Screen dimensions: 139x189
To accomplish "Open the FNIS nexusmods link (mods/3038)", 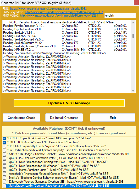I will coord(48,9).
